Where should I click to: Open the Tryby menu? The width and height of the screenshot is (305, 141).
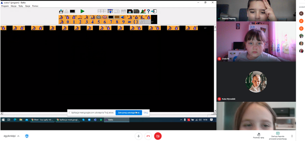point(21,6)
